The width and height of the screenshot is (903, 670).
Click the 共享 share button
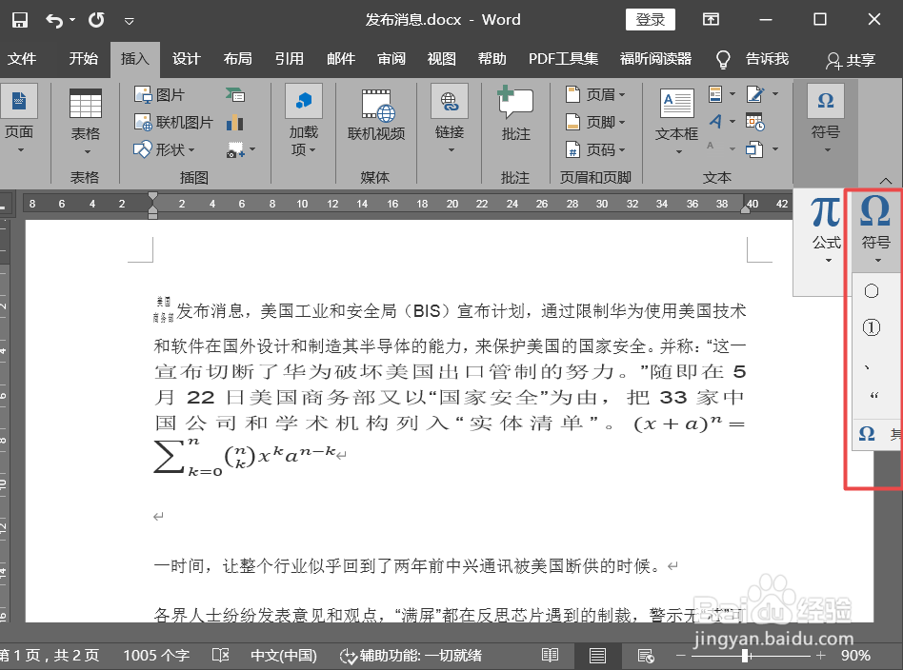point(851,60)
